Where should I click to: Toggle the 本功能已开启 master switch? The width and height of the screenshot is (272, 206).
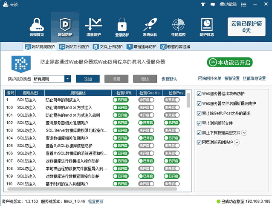click(x=230, y=63)
